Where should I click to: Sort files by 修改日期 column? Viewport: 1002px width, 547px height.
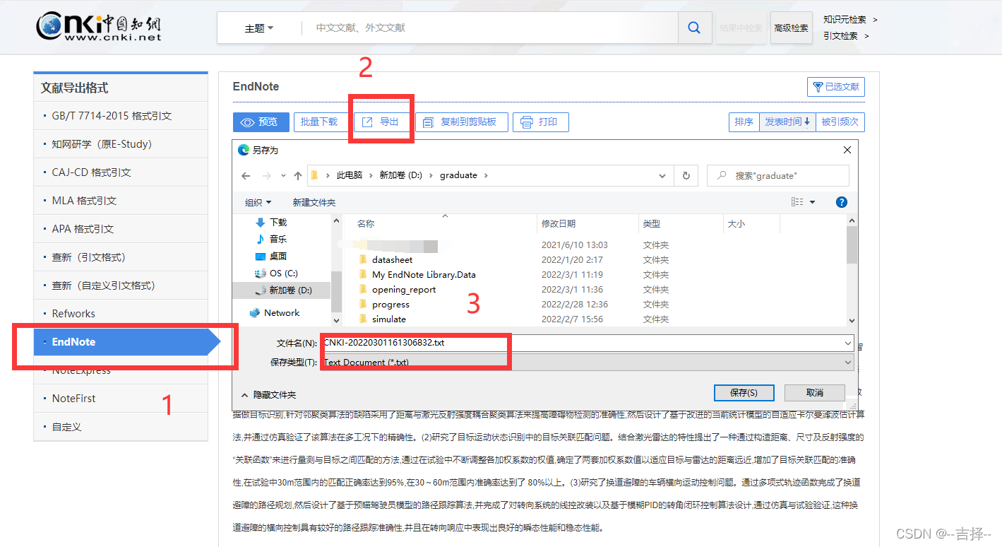point(559,223)
